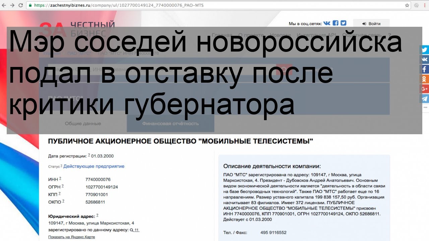Click phone number 495 9116552

(273, 233)
